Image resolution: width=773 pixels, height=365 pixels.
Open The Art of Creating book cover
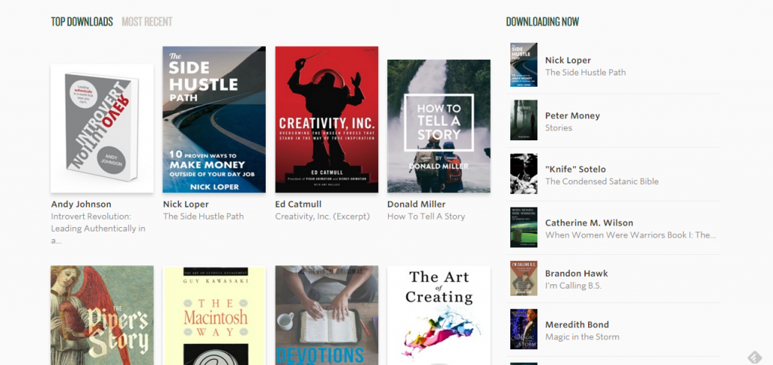pyautogui.click(x=439, y=315)
